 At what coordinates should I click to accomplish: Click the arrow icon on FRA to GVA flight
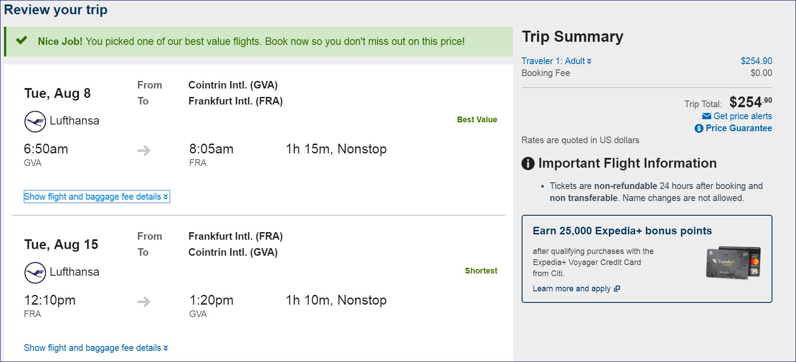point(144,302)
